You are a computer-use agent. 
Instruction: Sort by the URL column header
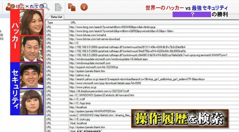[154, 22]
